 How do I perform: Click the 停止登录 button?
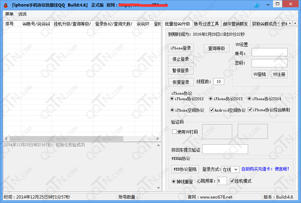(181, 59)
